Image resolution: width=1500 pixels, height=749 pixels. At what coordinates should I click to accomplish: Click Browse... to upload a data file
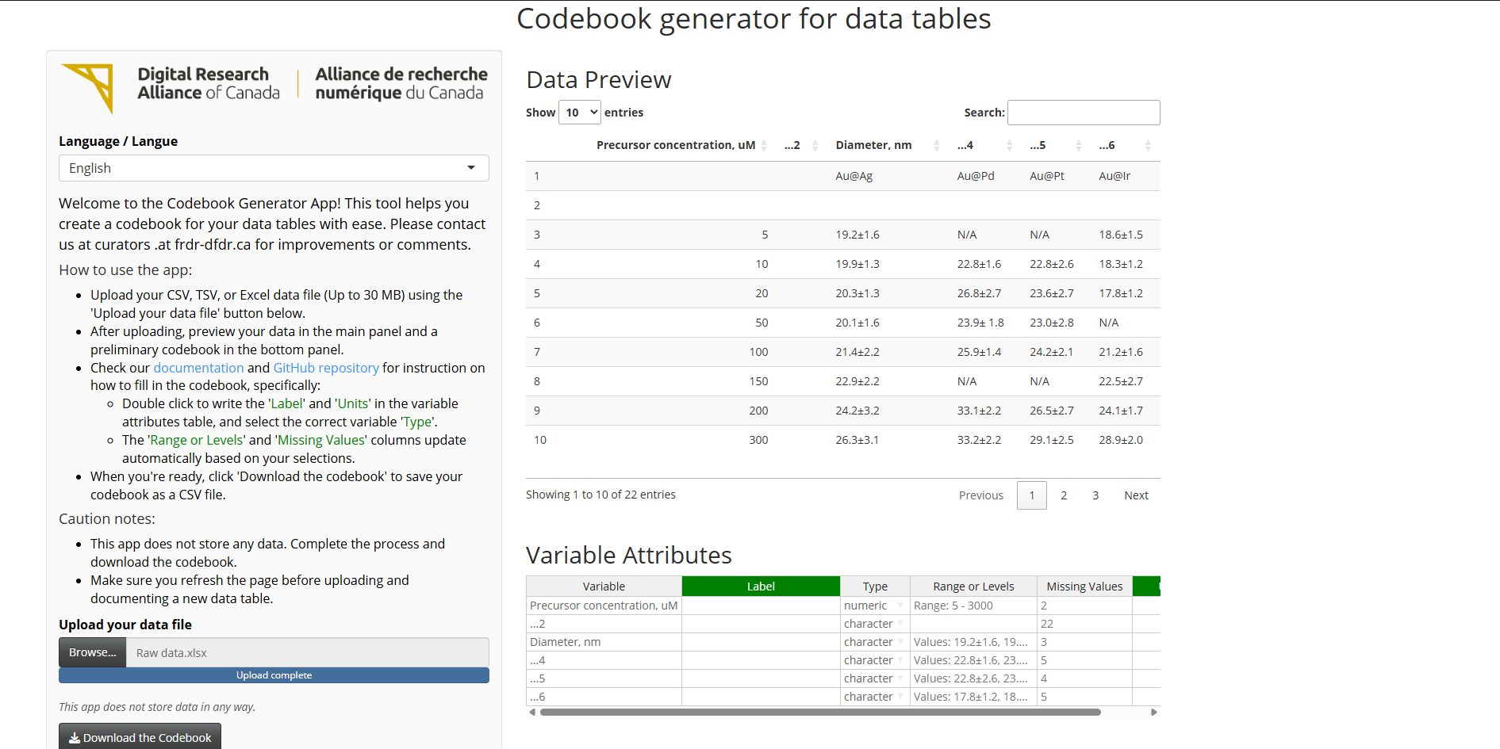(92, 652)
